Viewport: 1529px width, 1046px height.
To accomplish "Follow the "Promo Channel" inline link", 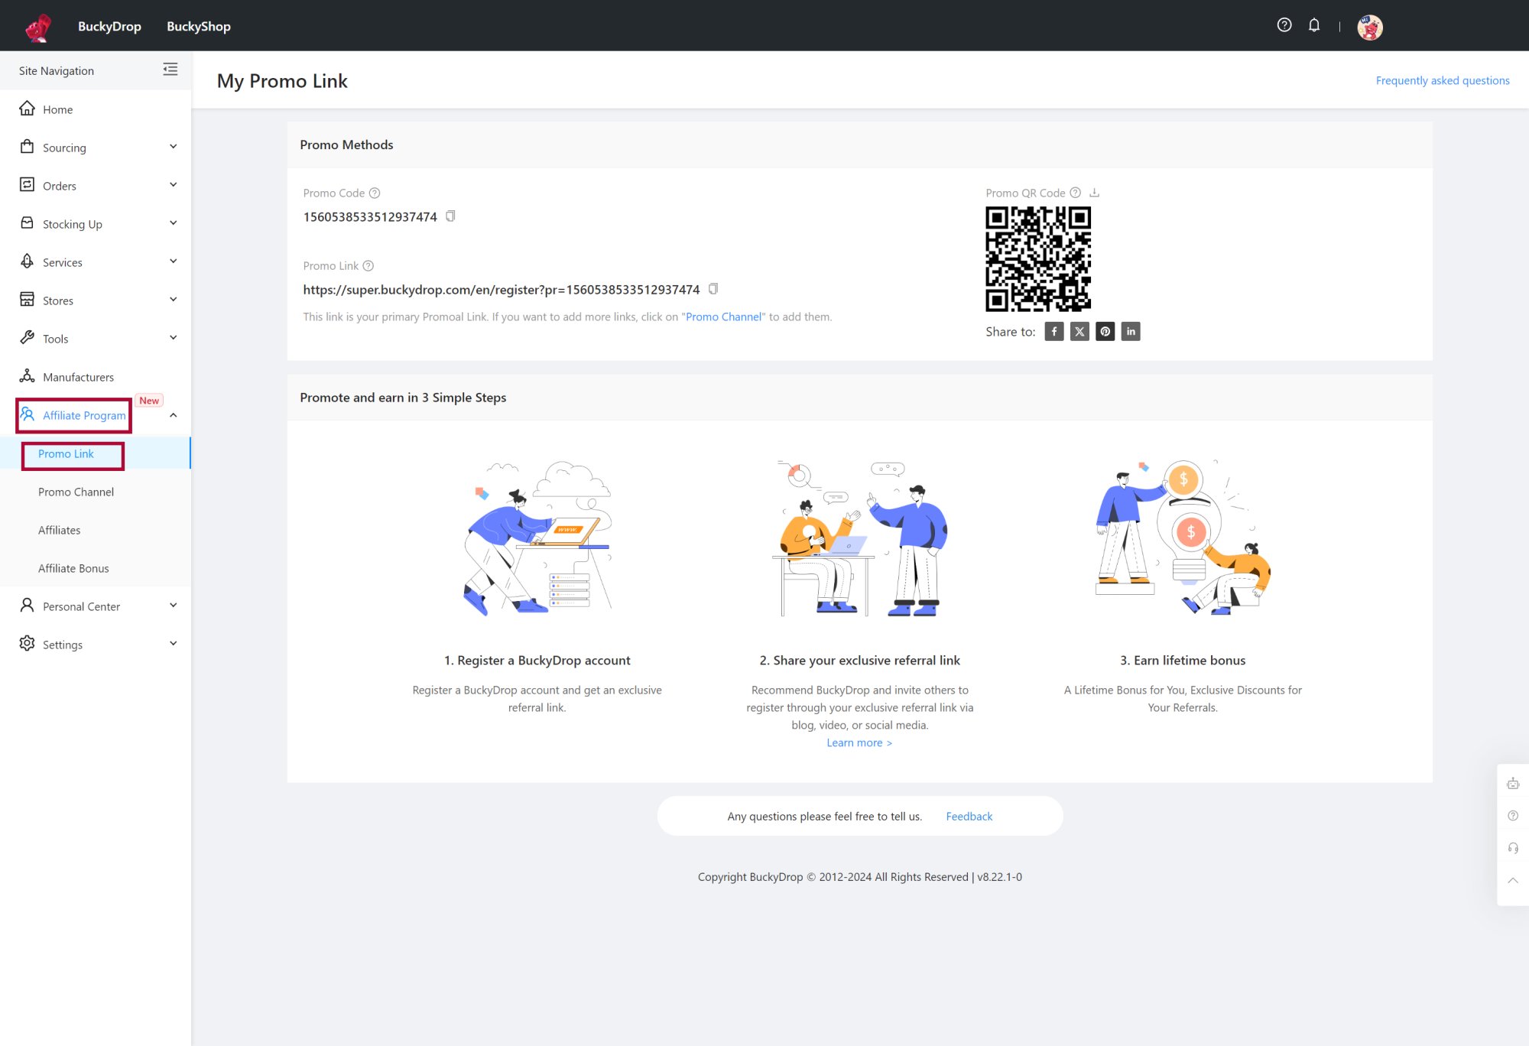I will (723, 317).
